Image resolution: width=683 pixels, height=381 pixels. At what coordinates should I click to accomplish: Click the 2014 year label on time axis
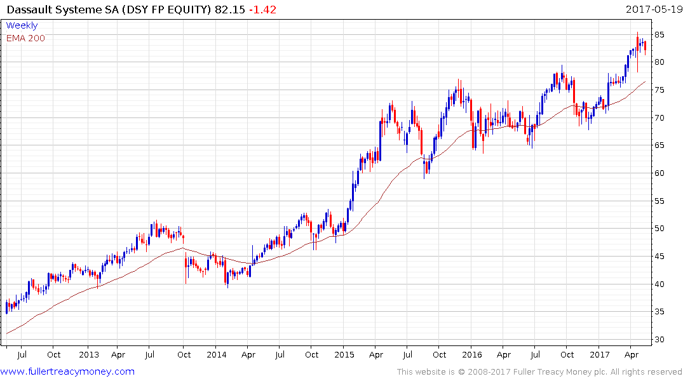[217, 354]
